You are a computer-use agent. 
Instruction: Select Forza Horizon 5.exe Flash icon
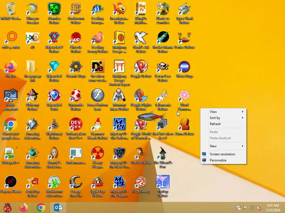pos(98,95)
